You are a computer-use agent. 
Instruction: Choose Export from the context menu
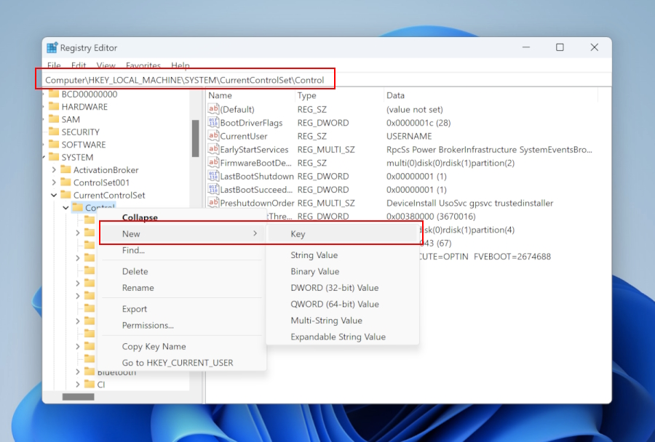click(135, 309)
